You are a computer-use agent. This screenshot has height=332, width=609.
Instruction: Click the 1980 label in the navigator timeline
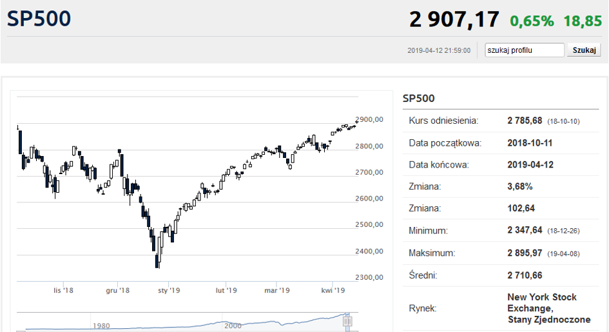(x=101, y=326)
